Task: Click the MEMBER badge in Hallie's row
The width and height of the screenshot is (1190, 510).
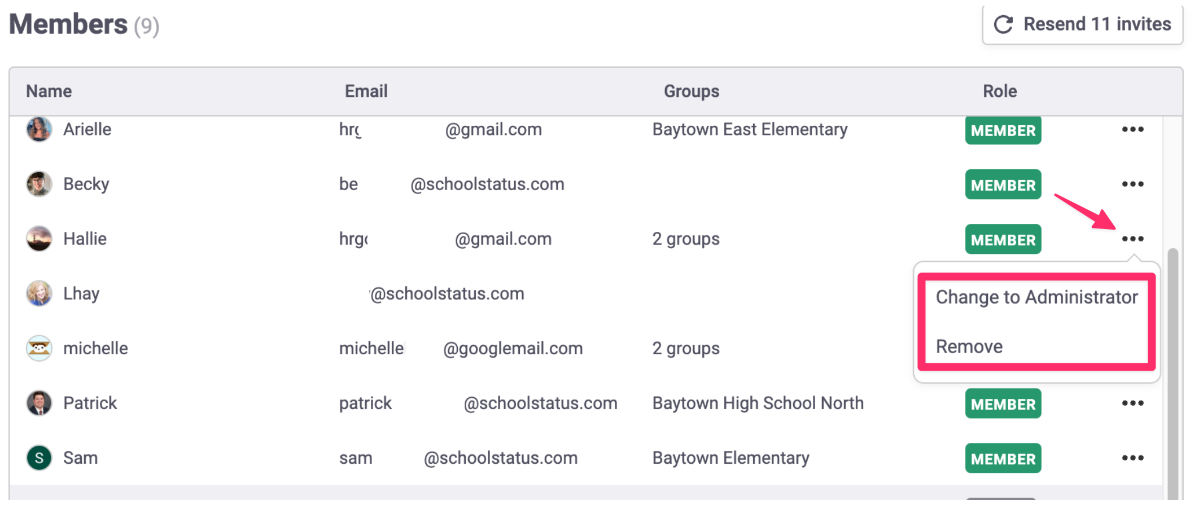Action: coord(1003,240)
